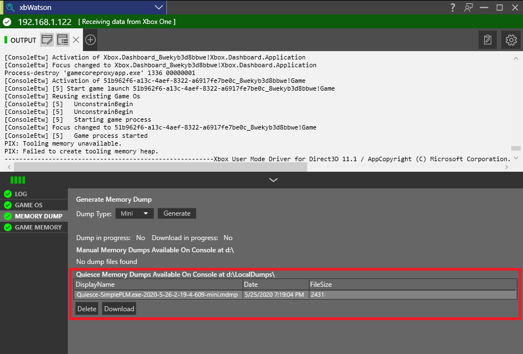Click the FileSize column header
The height and width of the screenshot is (354, 523).
coord(413,285)
